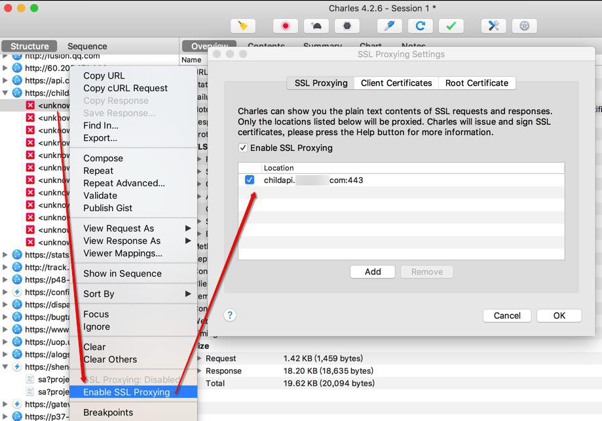This screenshot has width=602, height=421.
Task: Open the wrench tools icon
Action: [x=494, y=26]
